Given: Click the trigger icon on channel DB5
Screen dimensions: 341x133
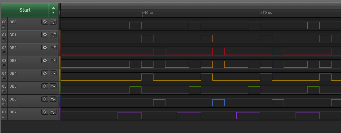Looking at the screenshot, I should click(53, 86).
